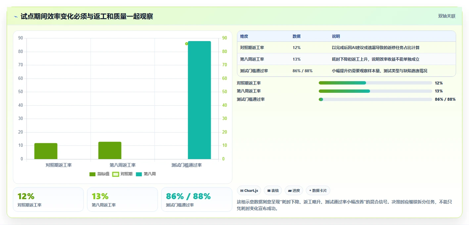Click the 数据 column header
469x225 pixels.
pos(297,36)
